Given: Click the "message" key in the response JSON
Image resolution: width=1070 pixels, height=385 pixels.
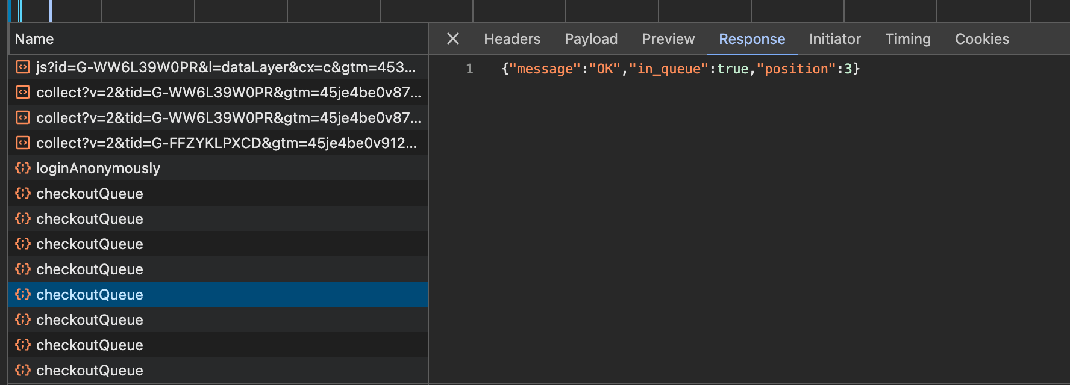Looking at the screenshot, I should tap(545, 69).
